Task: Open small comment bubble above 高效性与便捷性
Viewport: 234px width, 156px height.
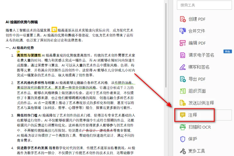Action: [x=18, y=52]
